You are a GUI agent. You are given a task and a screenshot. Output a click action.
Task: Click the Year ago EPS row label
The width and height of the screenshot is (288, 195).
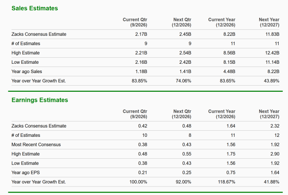tap(26, 173)
